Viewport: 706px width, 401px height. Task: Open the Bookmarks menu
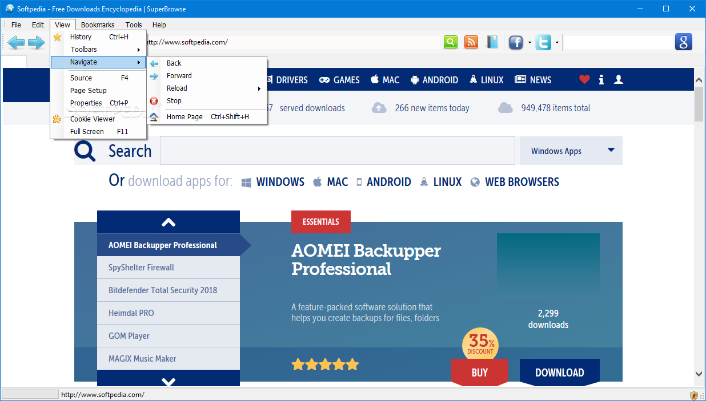tap(98, 25)
